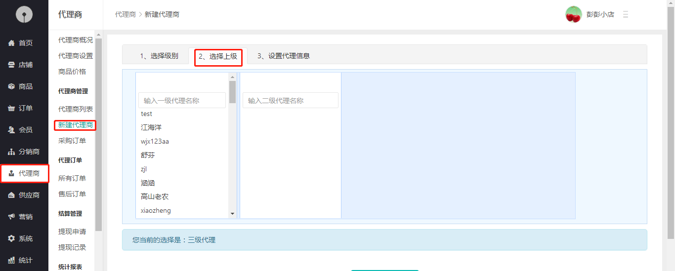The width and height of the screenshot is (675, 271).
Task: Click the 输入一级代理名称 search field
Action: (182, 100)
